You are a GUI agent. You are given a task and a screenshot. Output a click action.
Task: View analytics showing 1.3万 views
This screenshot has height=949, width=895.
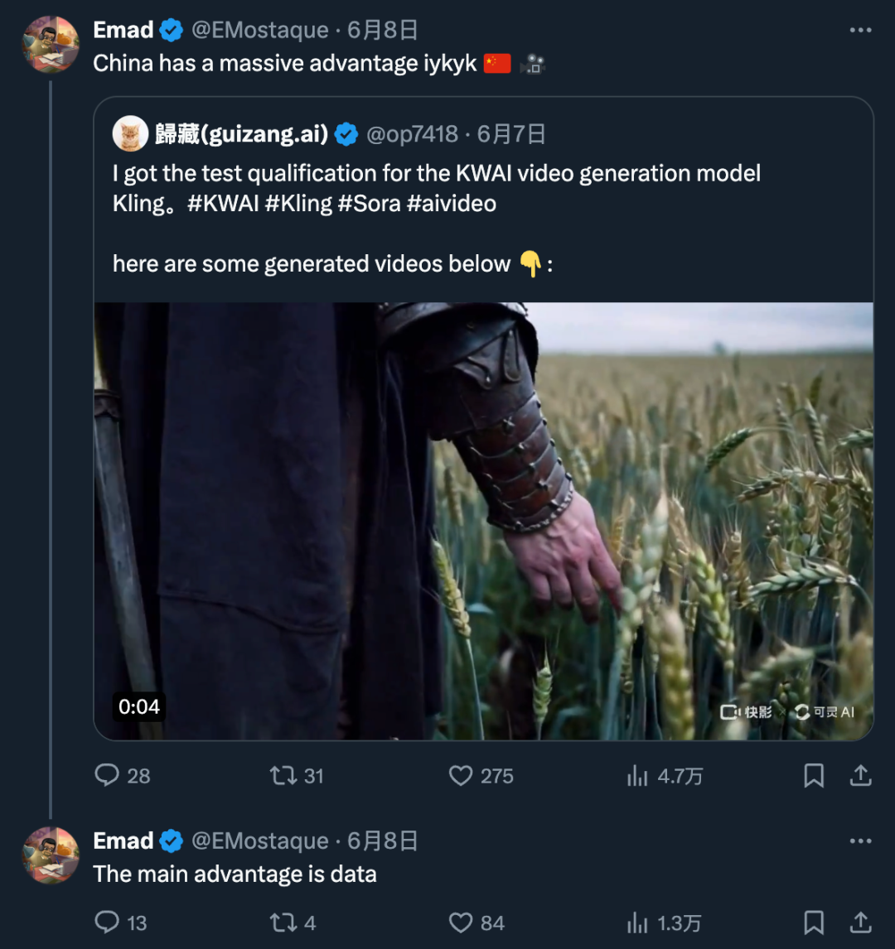(x=637, y=923)
